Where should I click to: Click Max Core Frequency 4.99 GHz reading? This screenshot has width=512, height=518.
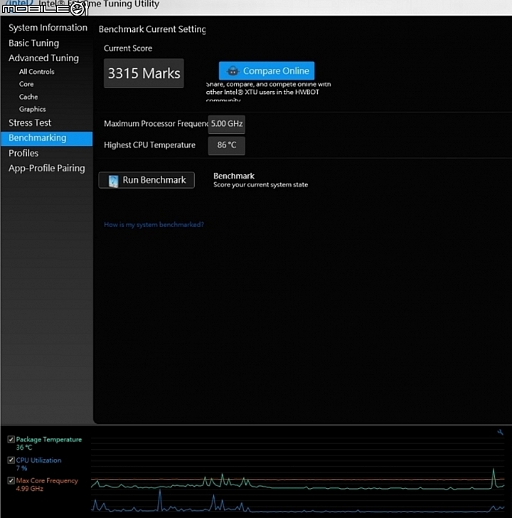point(29,489)
